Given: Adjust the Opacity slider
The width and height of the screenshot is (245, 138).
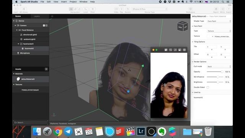Looking at the screenshot, I should 215,72.
